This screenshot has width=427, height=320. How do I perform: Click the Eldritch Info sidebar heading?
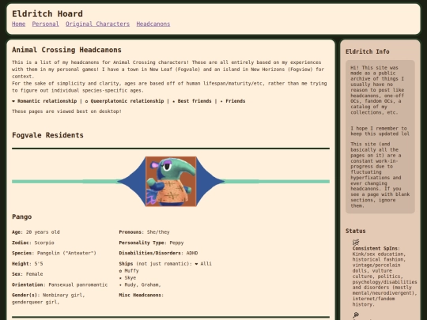(x=368, y=51)
